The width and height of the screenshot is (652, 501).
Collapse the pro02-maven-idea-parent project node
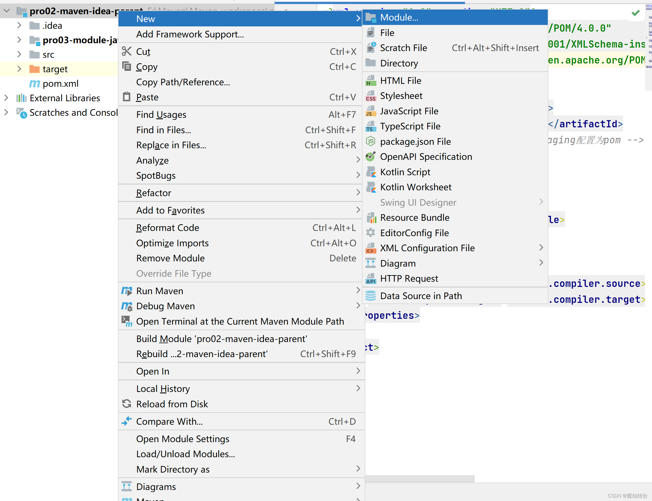click(7, 11)
